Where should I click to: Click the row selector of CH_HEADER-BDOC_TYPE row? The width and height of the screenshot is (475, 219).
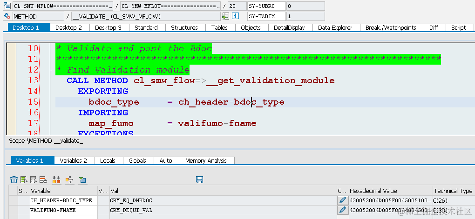click(x=14, y=200)
